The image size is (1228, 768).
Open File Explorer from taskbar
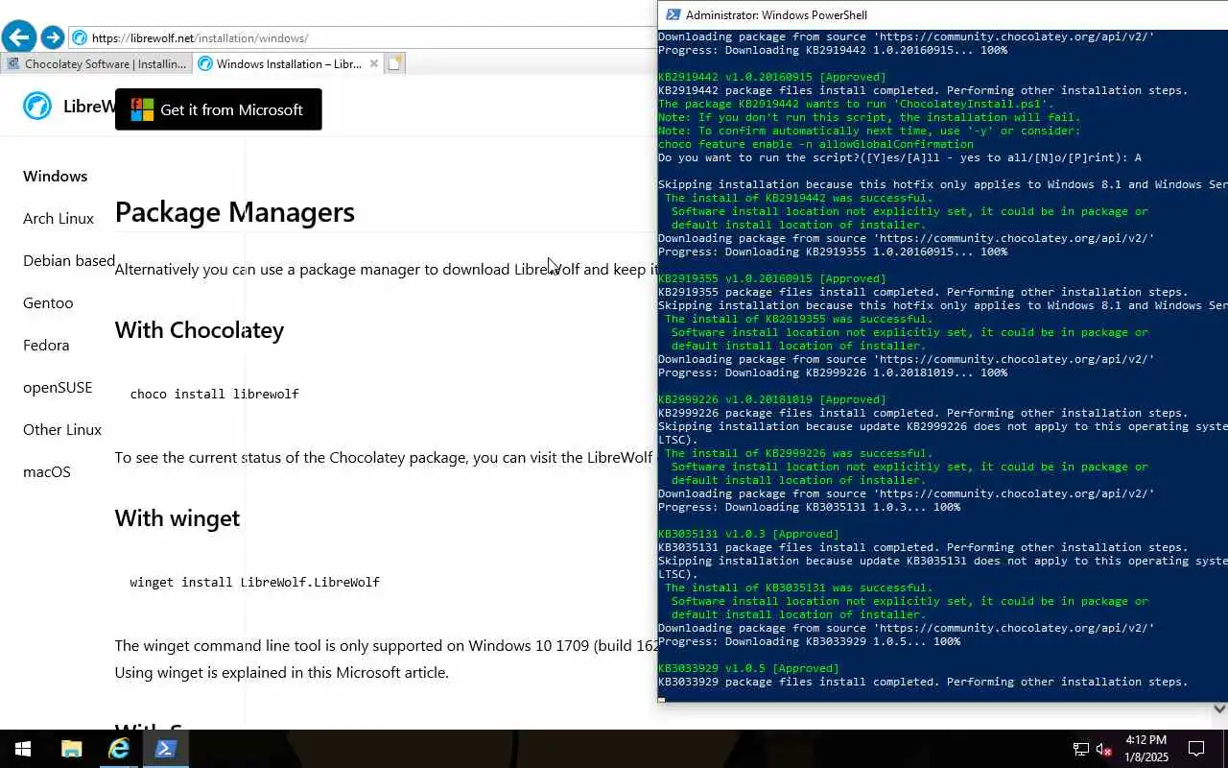(71, 749)
